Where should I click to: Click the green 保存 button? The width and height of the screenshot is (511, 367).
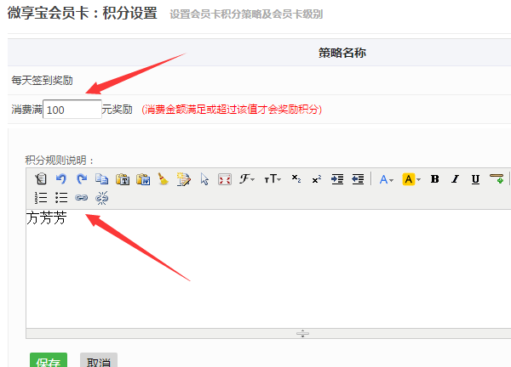(x=49, y=360)
